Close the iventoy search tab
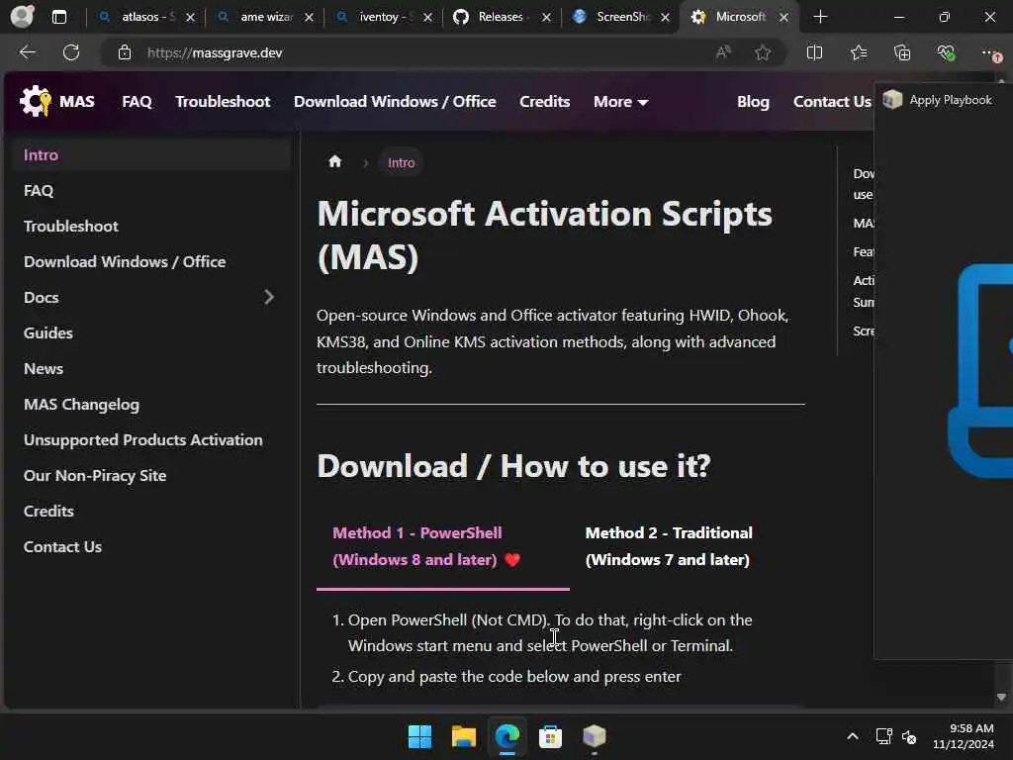 427,18
